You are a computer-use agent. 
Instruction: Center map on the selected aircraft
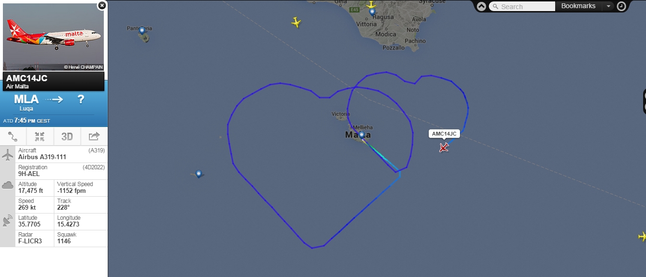(40, 137)
